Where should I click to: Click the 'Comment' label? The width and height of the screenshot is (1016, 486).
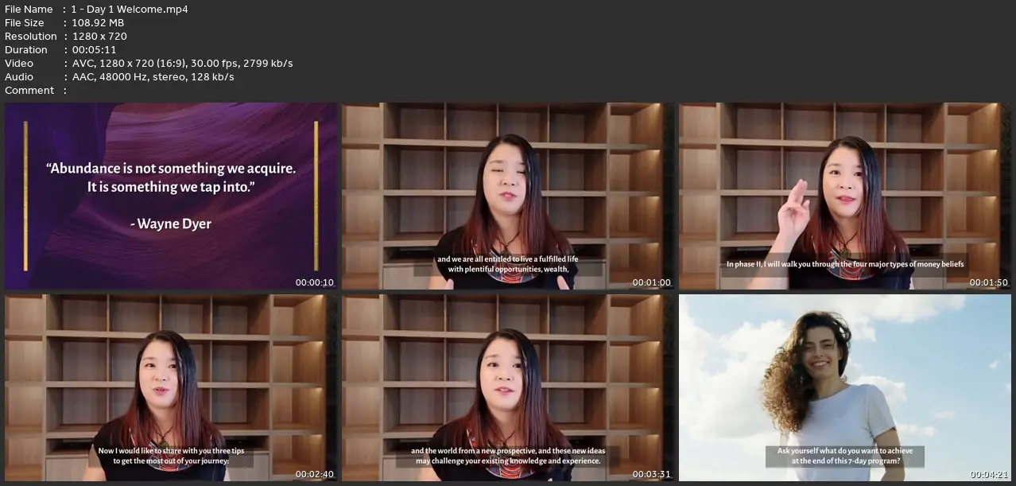(x=29, y=91)
